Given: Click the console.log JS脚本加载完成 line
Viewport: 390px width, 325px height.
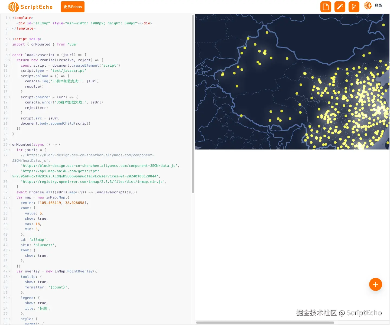Looking at the screenshot, I should [62, 81].
